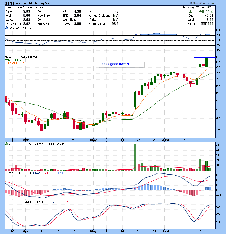This screenshot has width=226, height=234.
Task: Click the Low value 8.58
Action: (x=27, y=19)
